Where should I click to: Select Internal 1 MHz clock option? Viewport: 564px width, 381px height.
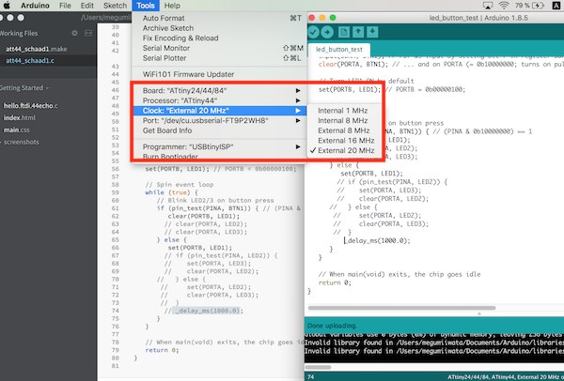pyautogui.click(x=343, y=111)
